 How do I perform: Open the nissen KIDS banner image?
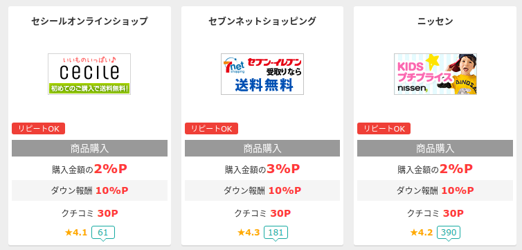[435, 74]
